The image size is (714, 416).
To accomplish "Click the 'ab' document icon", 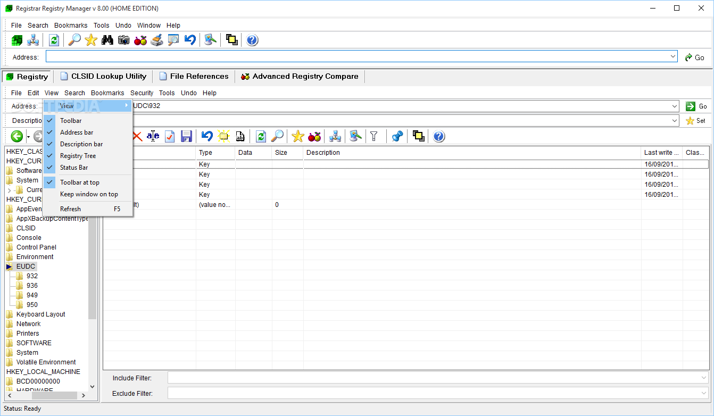I will [240, 137].
